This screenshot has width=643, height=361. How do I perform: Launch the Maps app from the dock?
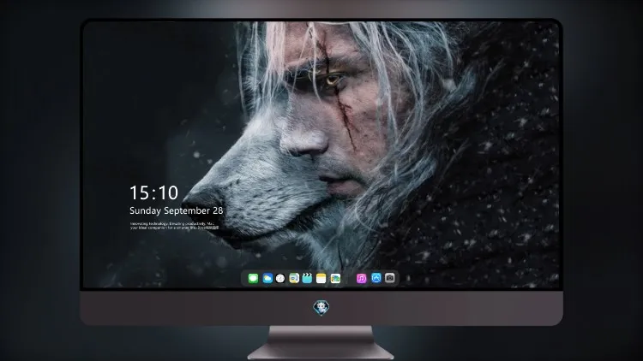pyautogui.click(x=294, y=278)
